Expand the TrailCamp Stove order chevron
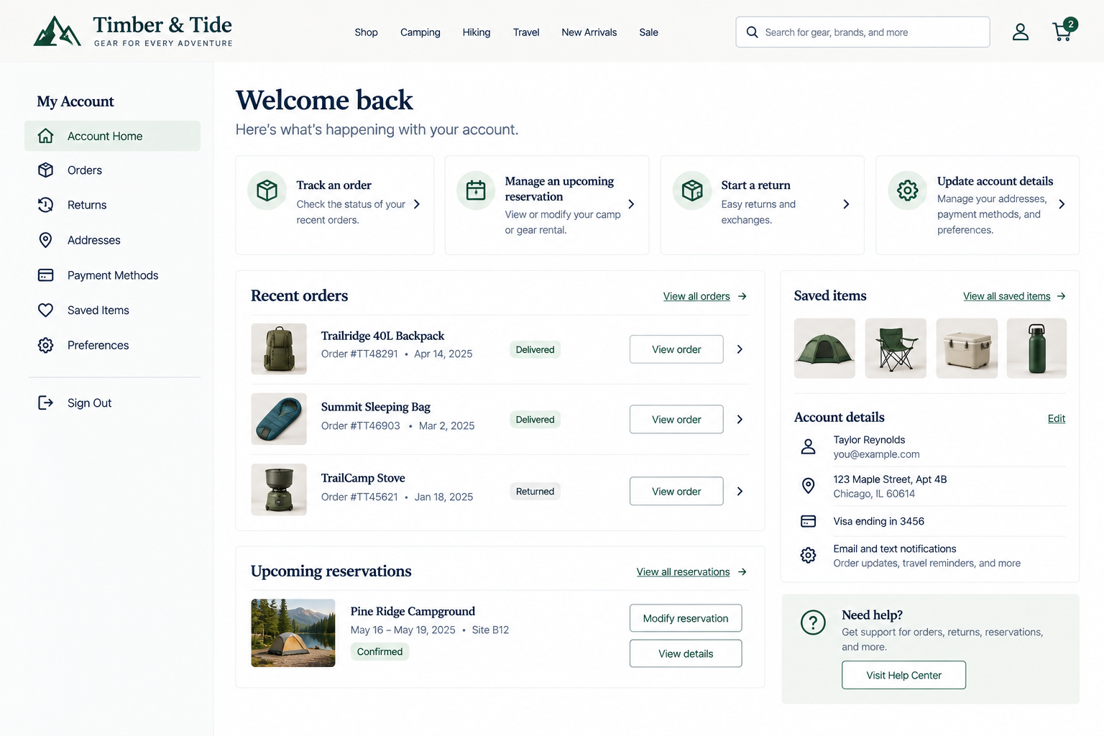 [x=740, y=492]
